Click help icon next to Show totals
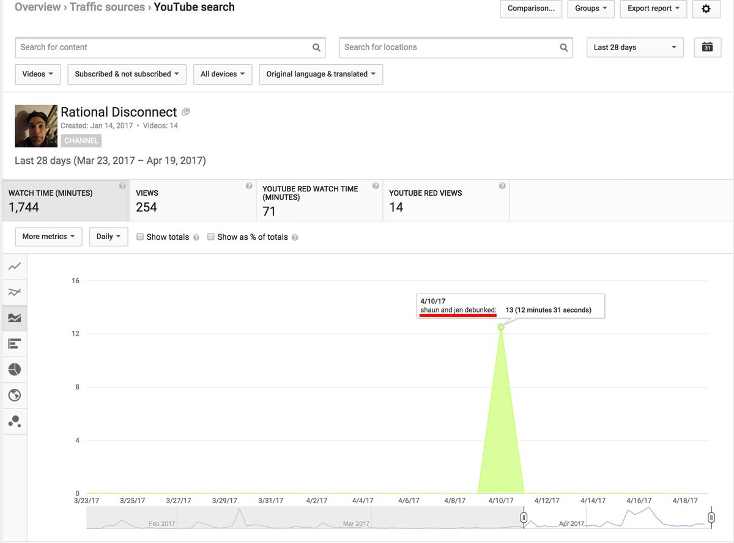The image size is (734, 543). (196, 237)
